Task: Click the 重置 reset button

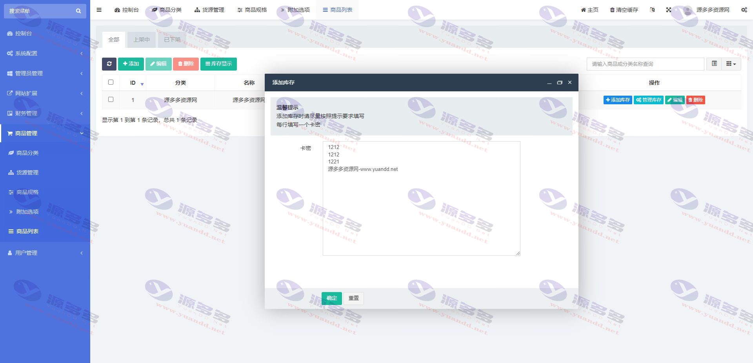Action: pyautogui.click(x=354, y=298)
